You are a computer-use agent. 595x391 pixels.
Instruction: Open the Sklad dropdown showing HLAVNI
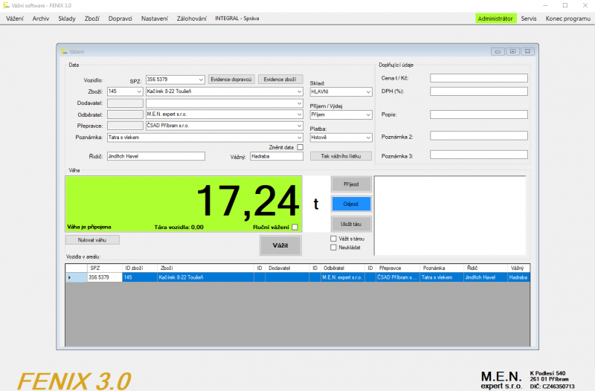coord(367,91)
